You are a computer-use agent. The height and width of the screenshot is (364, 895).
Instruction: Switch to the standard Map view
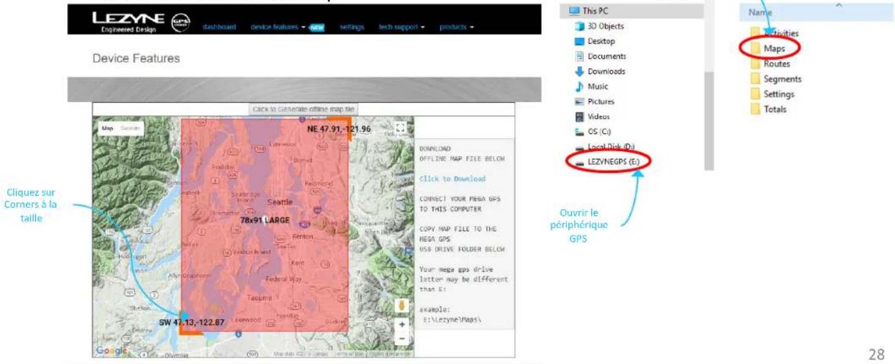pos(108,128)
